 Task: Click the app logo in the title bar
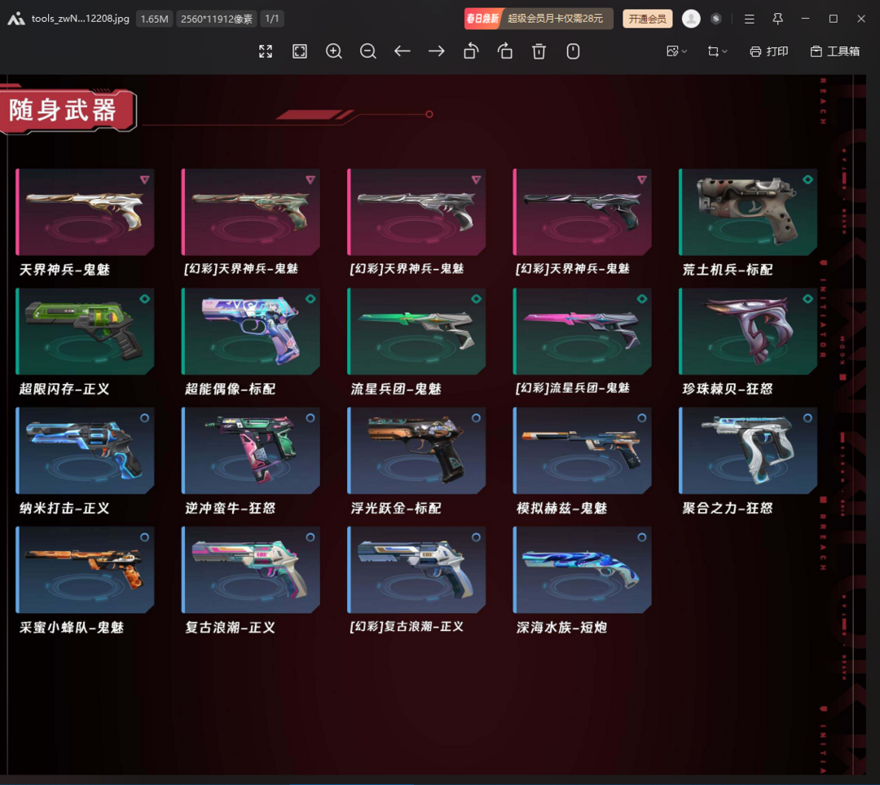(15, 19)
